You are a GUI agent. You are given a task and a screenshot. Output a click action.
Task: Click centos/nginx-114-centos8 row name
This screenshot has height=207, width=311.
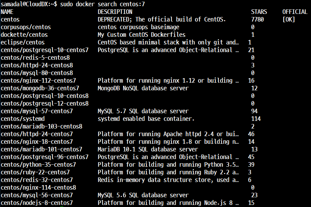coord(38,188)
